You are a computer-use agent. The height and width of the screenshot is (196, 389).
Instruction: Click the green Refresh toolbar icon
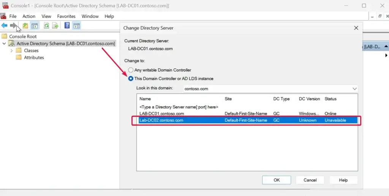click(x=46, y=26)
